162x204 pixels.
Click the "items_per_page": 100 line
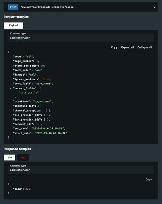(30, 66)
